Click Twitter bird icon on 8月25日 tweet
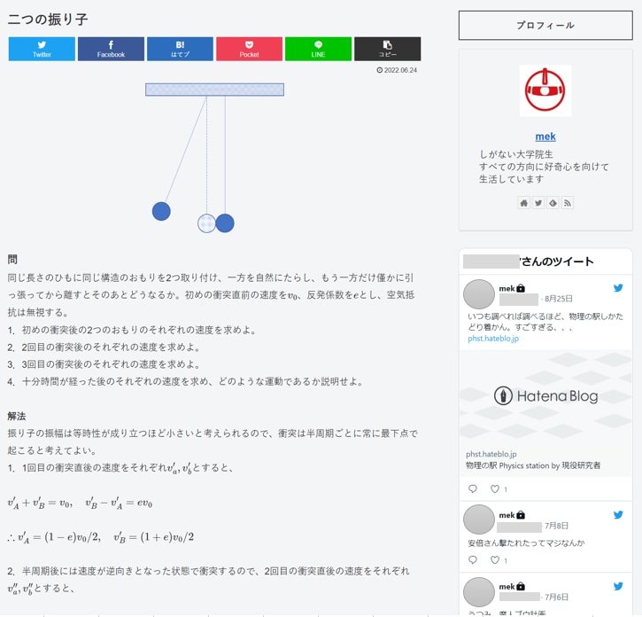 click(x=618, y=288)
